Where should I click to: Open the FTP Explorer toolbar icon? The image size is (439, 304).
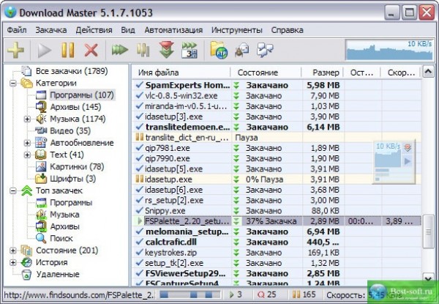(x=218, y=50)
